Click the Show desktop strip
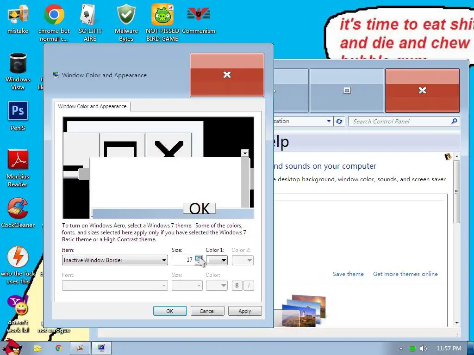Screen dimensions: 474x355 (471, 348)
